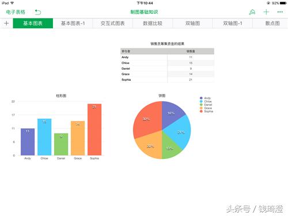This screenshot has height=216, width=288.
Task: Tap the Chloe legend color dot
Action: pyautogui.click(x=201, y=101)
